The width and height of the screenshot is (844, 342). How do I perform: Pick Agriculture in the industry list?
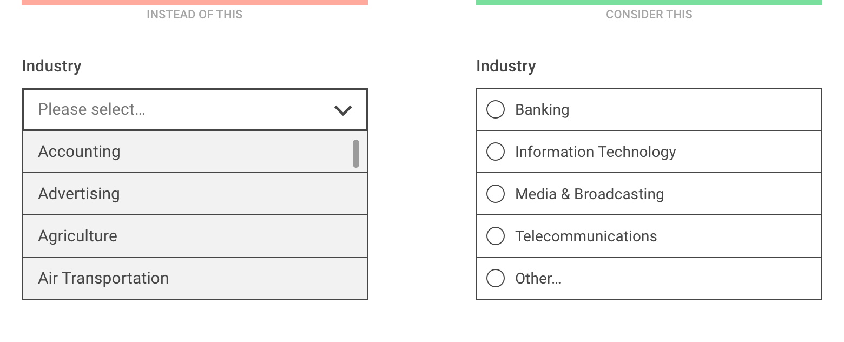[x=78, y=236]
